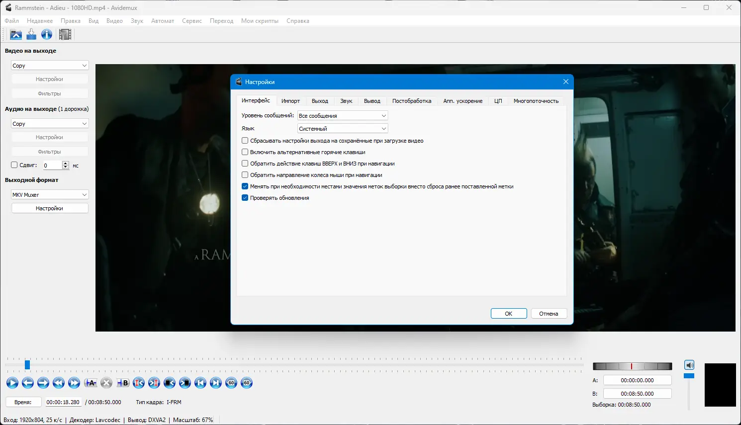Open the video Information toolbar icon
The width and height of the screenshot is (741, 425).
pyautogui.click(x=47, y=34)
